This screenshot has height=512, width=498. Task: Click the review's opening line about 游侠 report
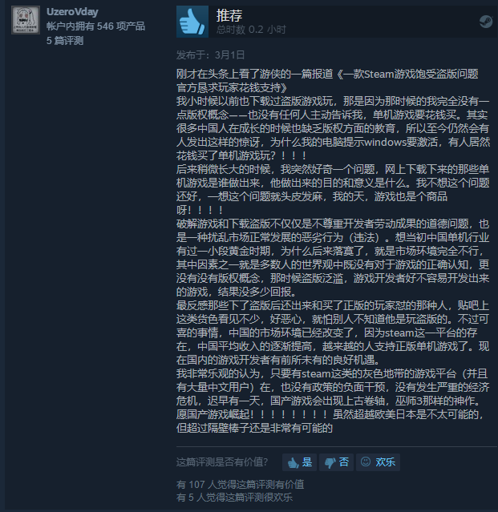click(x=327, y=81)
